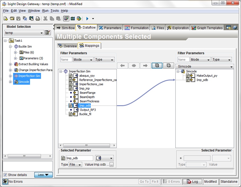241x187 pixels.
Task: Open the Run menu
Action: click(x=45, y=10)
